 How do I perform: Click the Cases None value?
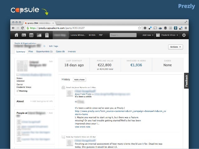pyautogui.click(x=167, y=65)
